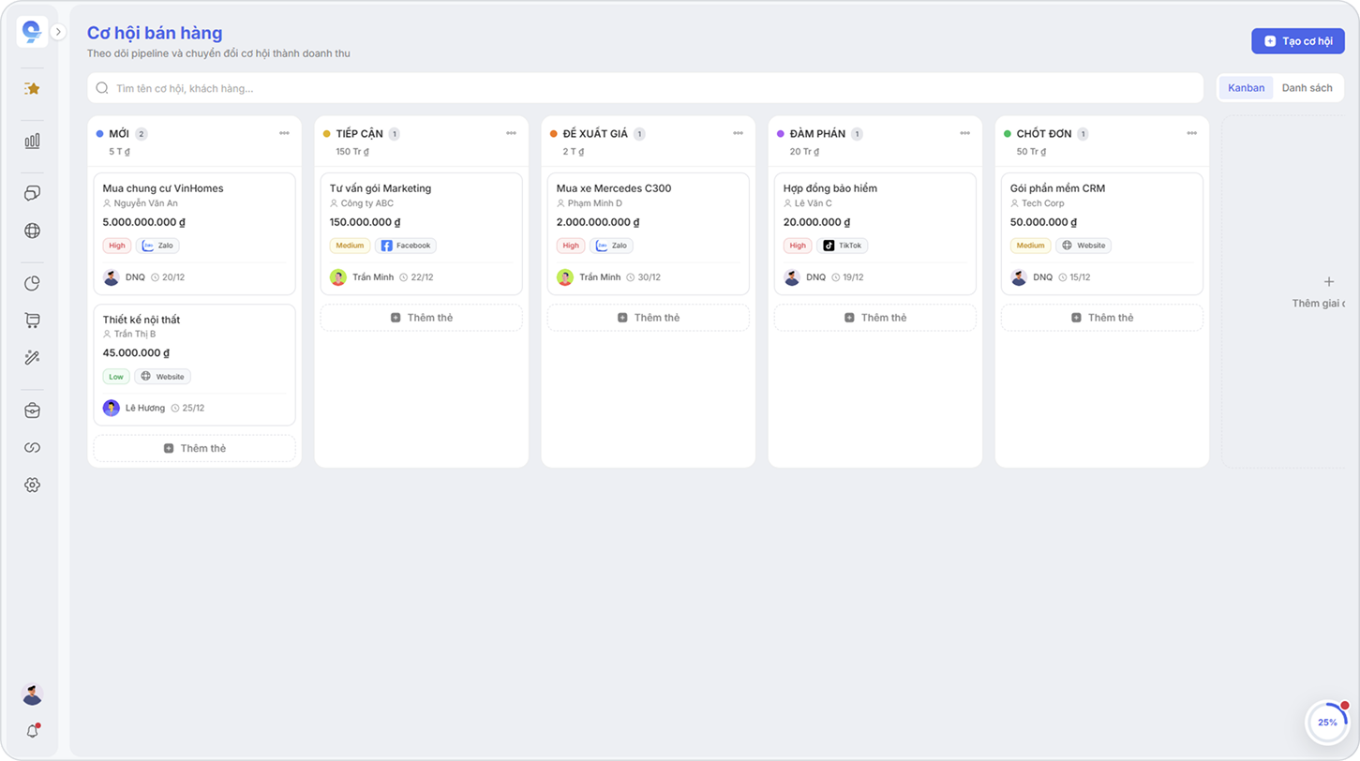Click Website tag on Gói phần mềm CRM card
Image resolution: width=1360 pixels, height=761 pixels.
pyautogui.click(x=1084, y=246)
